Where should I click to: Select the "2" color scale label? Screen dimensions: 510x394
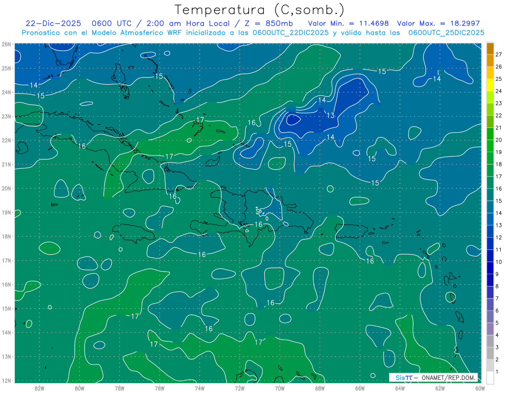497,360
